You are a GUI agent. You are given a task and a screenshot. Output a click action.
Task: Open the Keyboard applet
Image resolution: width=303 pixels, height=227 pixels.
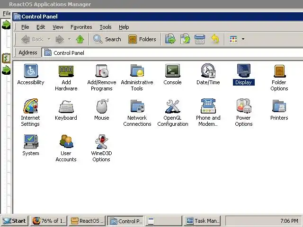pyautogui.click(x=66, y=110)
